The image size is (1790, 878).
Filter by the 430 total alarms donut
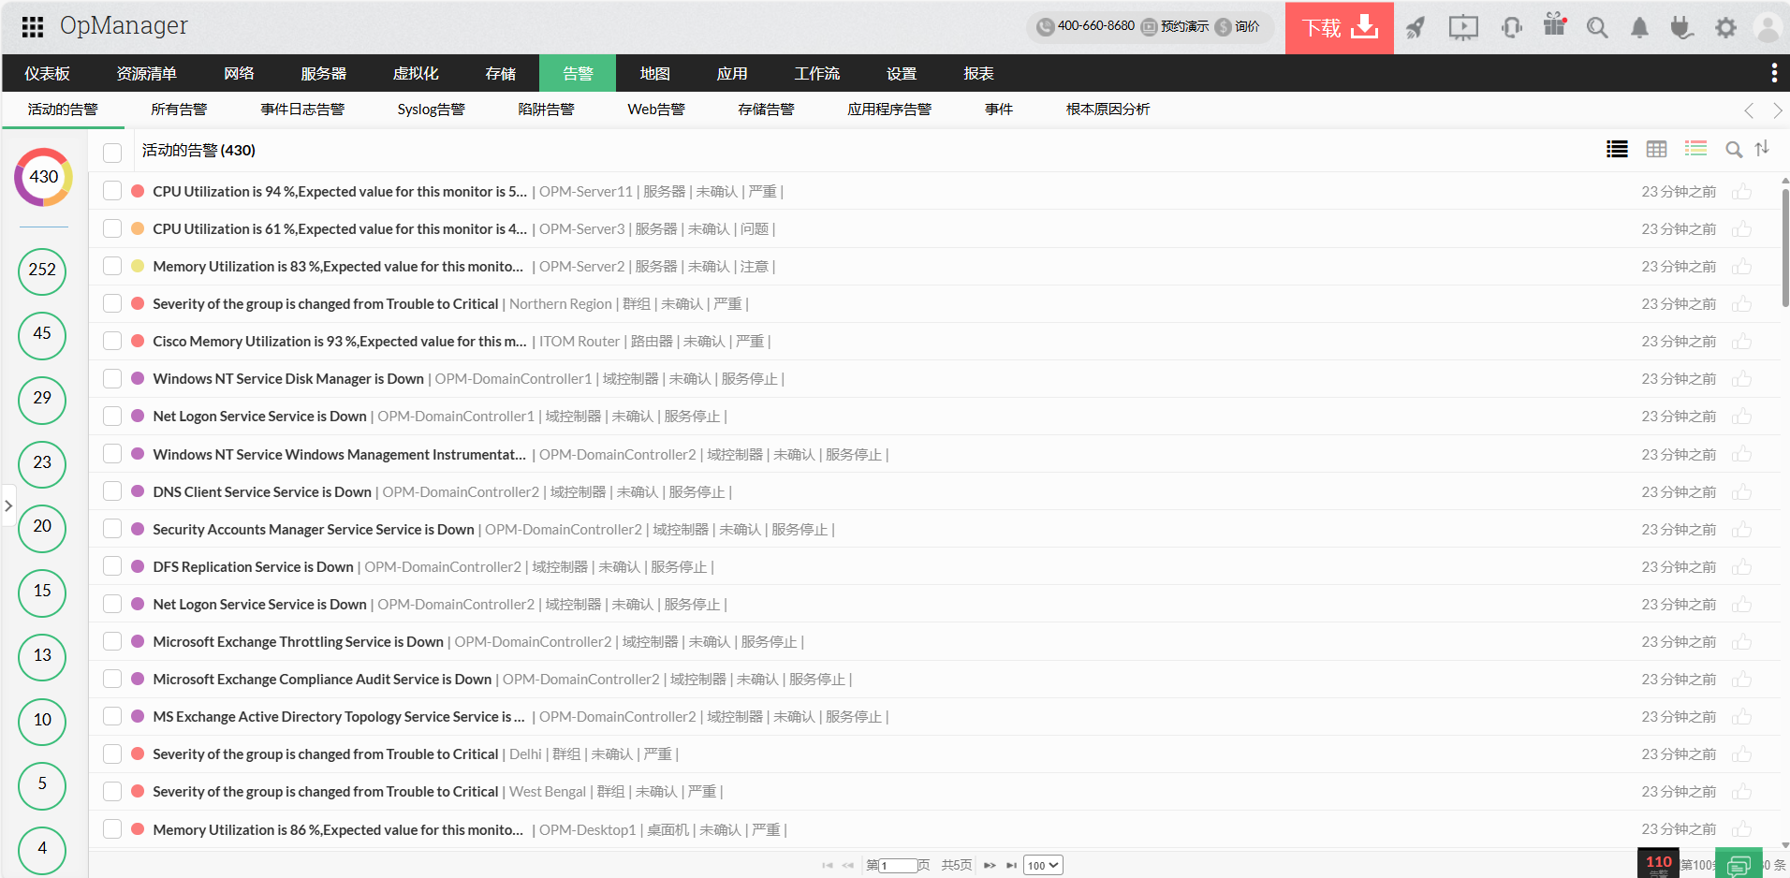43,177
